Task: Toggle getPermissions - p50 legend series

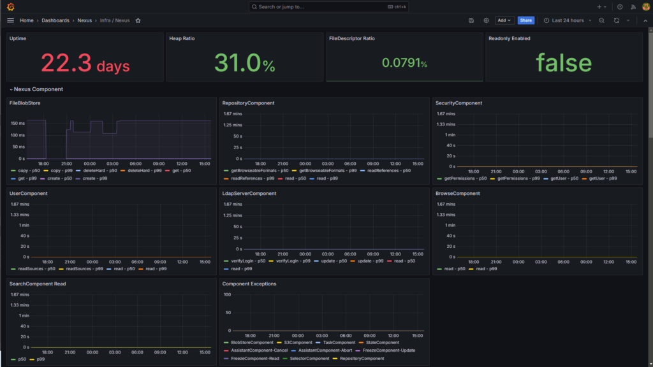Action: [x=465, y=178]
